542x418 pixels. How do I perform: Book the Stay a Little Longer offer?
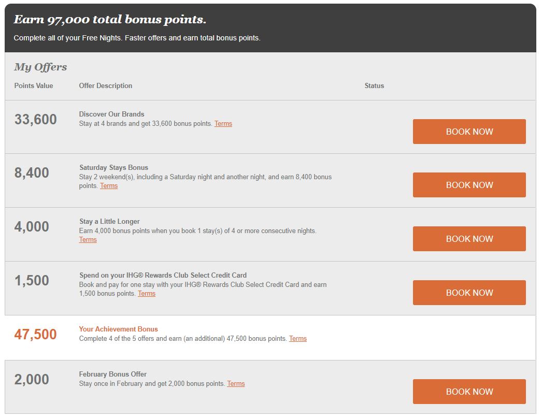pyautogui.click(x=469, y=239)
